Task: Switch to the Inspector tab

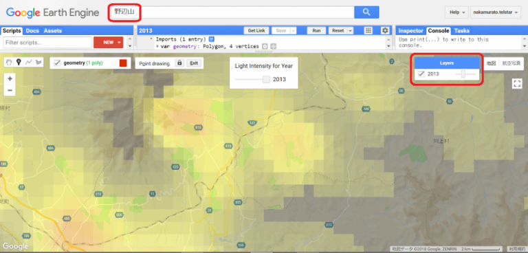Action: click(411, 31)
